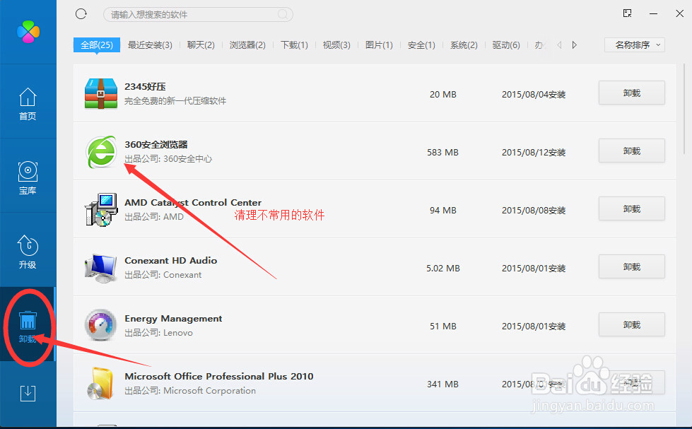Viewport: 692px width, 429px height.
Task: Click the 2015/08/12安装 date
Action: (534, 152)
